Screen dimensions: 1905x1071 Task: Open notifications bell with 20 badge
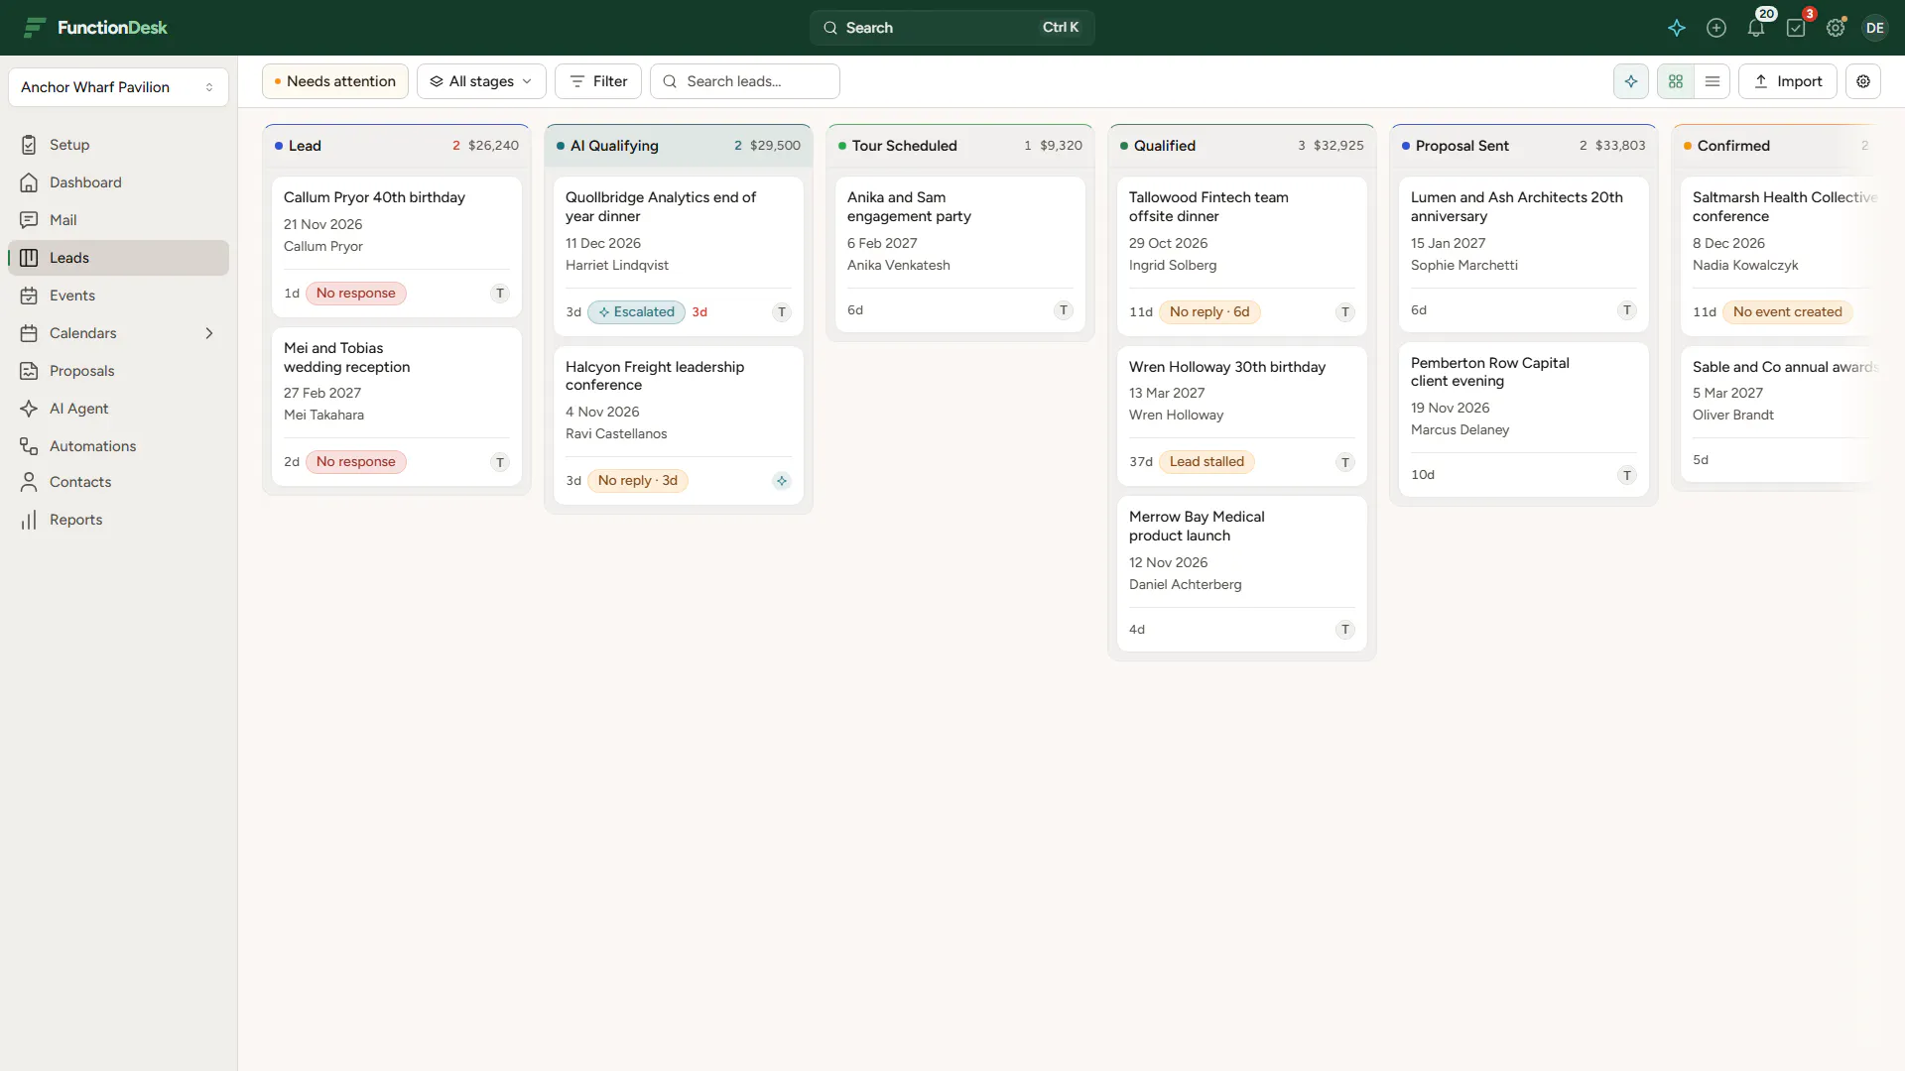1756,28
